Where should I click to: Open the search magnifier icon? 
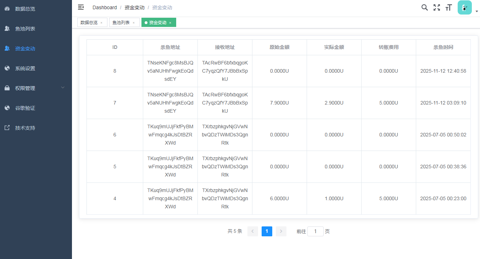click(x=424, y=7)
